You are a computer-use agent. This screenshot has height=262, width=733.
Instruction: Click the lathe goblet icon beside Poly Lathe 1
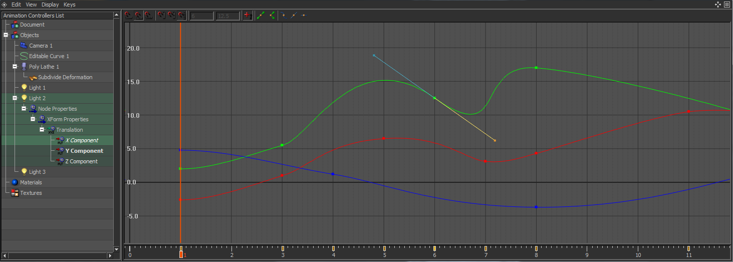click(24, 67)
